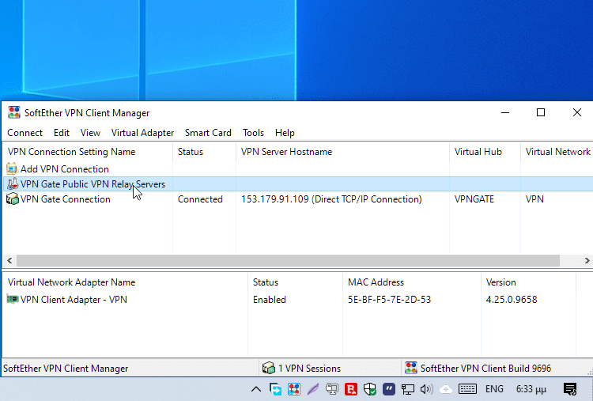Image resolution: width=593 pixels, height=401 pixels.
Task: Select VPN Gate Public VPN Relay Servers row
Action: click(x=298, y=183)
